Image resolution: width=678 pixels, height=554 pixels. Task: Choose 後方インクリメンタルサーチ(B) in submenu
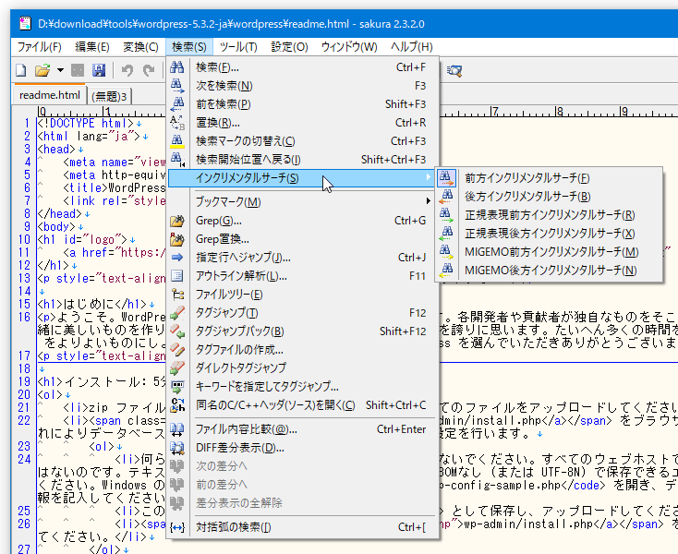click(x=549, y=196)
